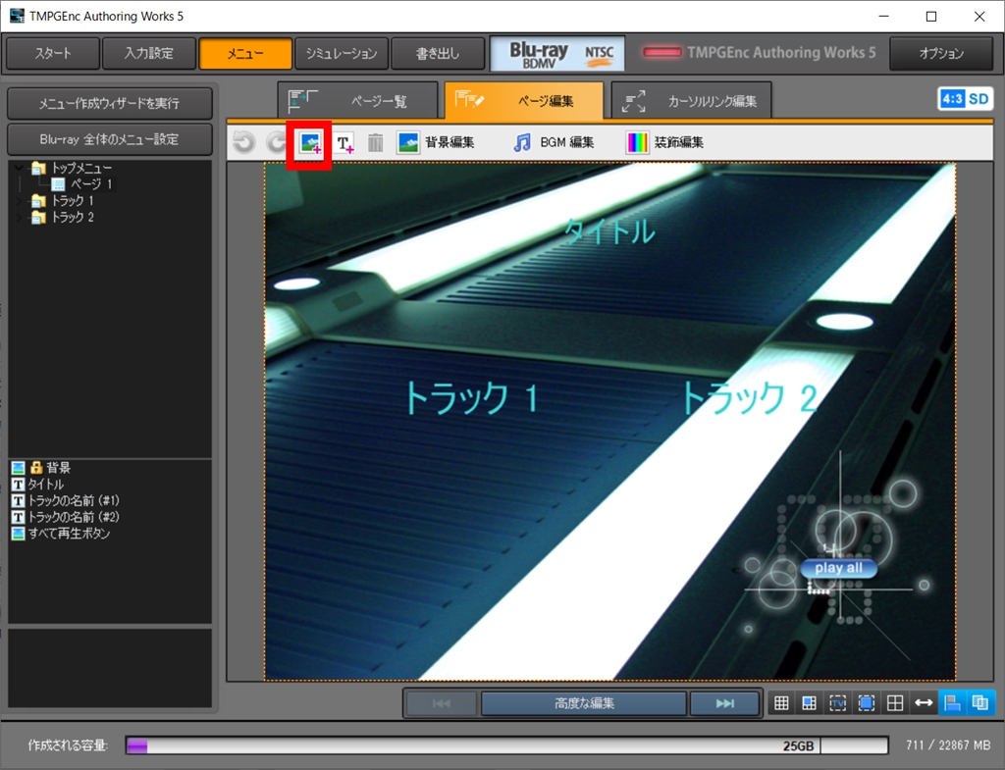Toggle the fine grid display icon
This screenshot has width=1005, height=770.
tap(781, 703)
